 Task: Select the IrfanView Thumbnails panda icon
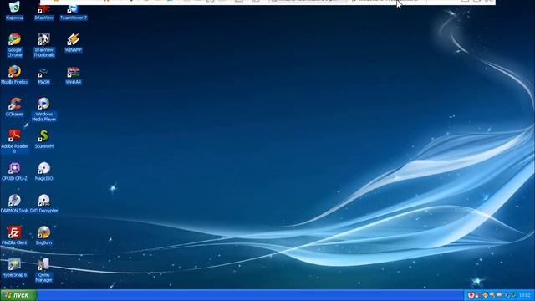click(43, 44)
